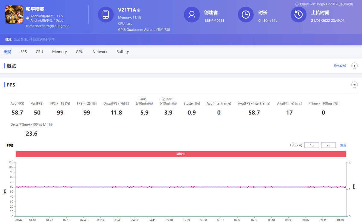362x223 pixels.
Task: Collapse the 概览 overview section arrow
Action: pos(354,66)
